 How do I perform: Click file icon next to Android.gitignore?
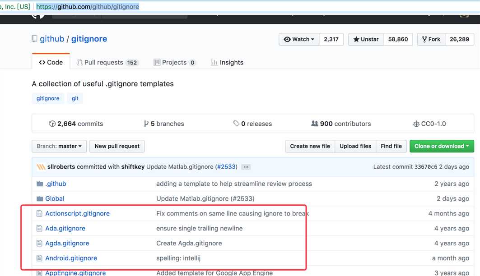click(x=39, y=258)
